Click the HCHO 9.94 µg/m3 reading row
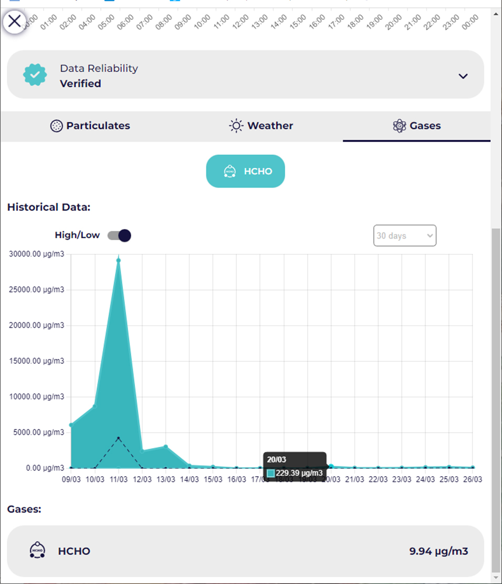Screen dimensions: 502x584 click(x=245, y=551)
